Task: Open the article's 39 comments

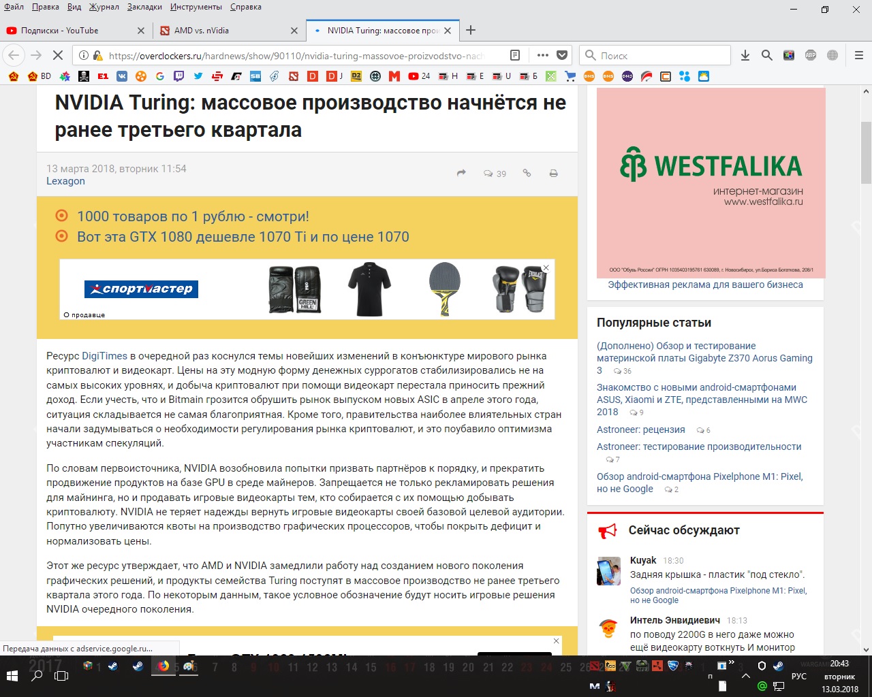Action: pos(495,174)
